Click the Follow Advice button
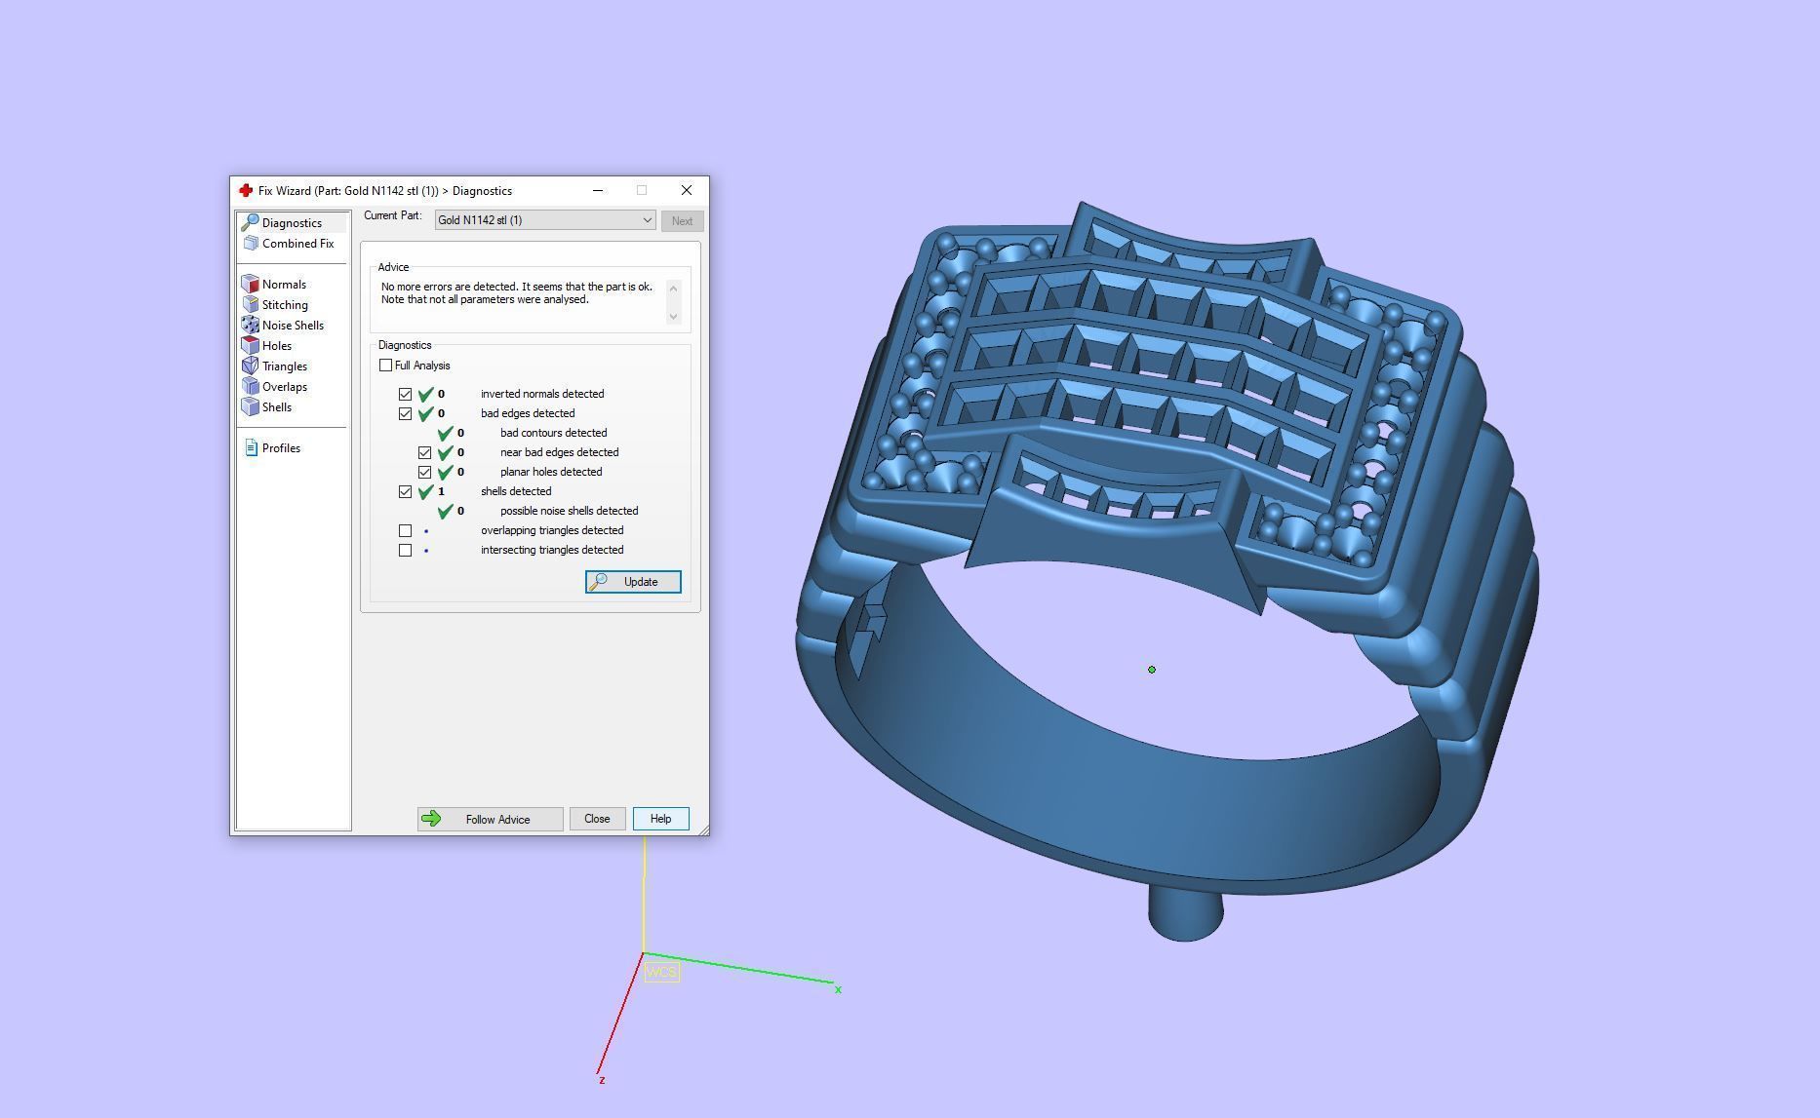Screen dimensions: 1820x1118 pos(490,819)
